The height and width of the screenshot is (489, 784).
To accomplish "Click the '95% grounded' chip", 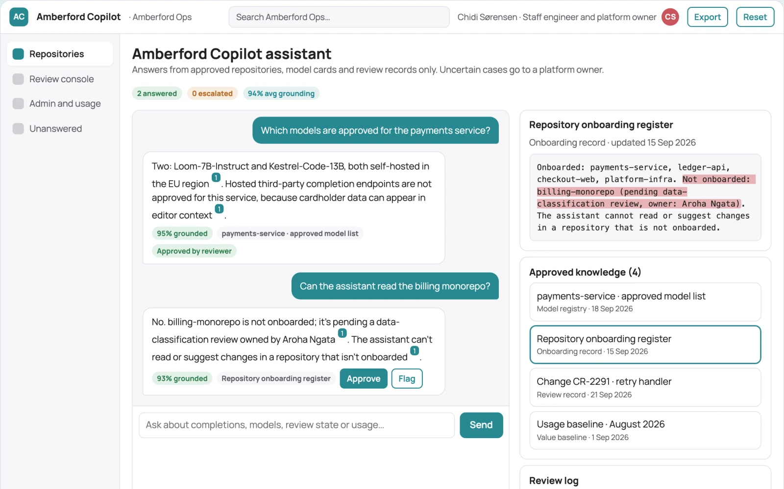I will click(182, 233).
